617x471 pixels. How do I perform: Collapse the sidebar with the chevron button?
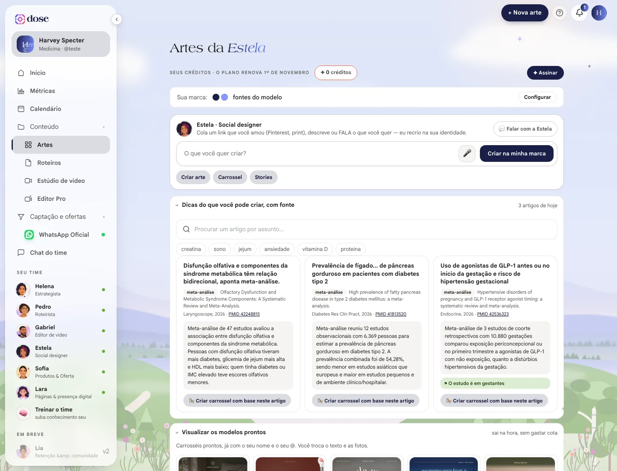[117, 19]
